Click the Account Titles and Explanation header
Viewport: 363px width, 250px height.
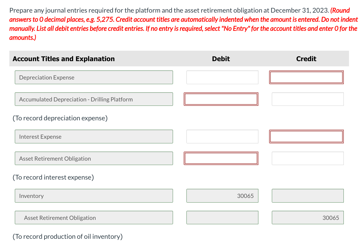63,59
